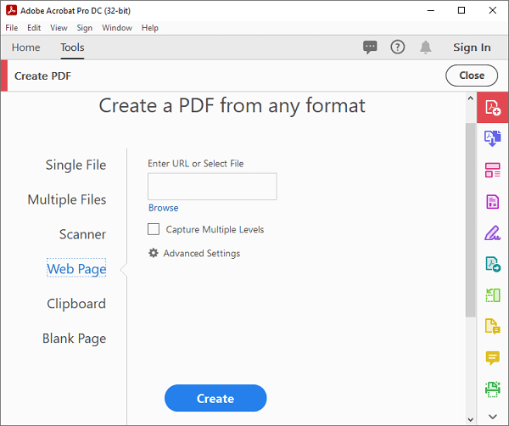This screenshot has height=426, width=509.
Task: Close the Create PDF tool
Action: [472, 76]
